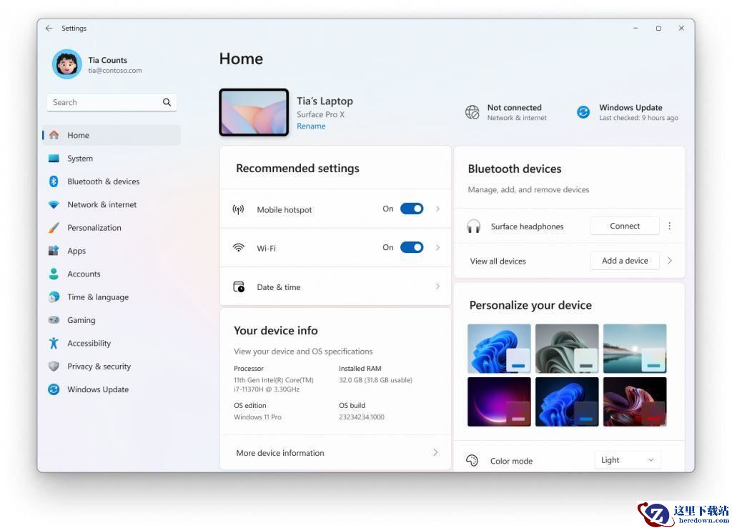The width and height of the screenshot is (732, 528).
Task: Expand Wi-Fi settings chevron
Action: pyautogui.click(x=437, y=247)
